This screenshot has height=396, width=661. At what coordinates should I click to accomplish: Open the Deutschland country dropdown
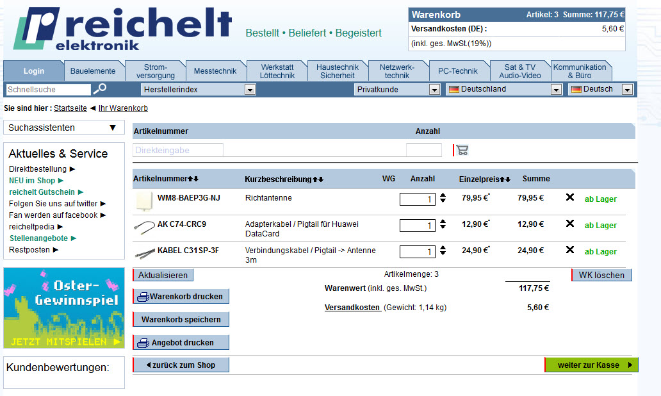[504, 90]
